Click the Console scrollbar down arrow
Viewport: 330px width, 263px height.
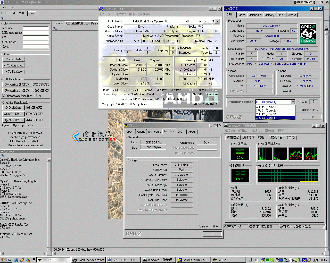[x=49, y=249]
